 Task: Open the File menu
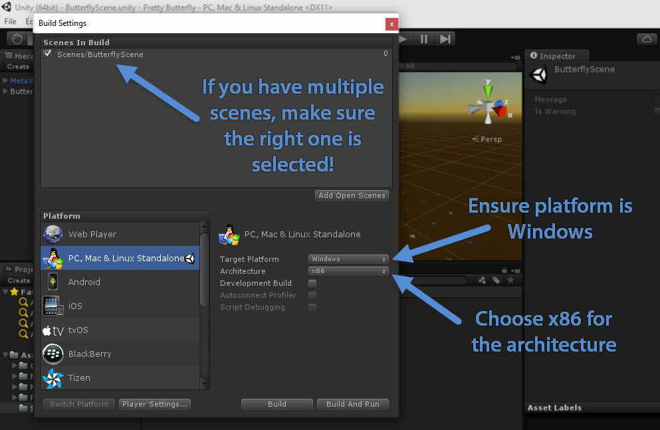pos(10,21)
